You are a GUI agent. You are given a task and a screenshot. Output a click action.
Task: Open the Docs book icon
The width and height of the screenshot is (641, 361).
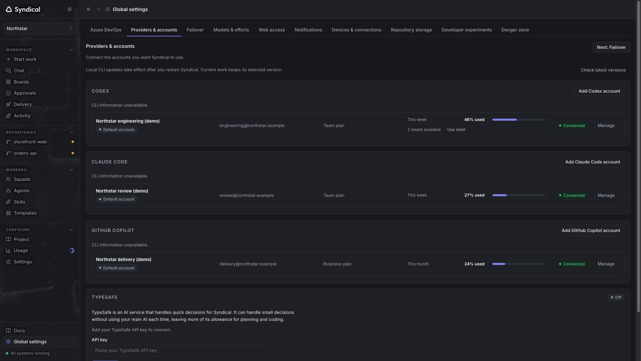[8, 331]
